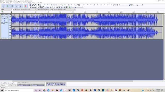This screenshot has width=165, height=92.
Task: Open the playback meter speaker dropdown
Action: [78, 5]
